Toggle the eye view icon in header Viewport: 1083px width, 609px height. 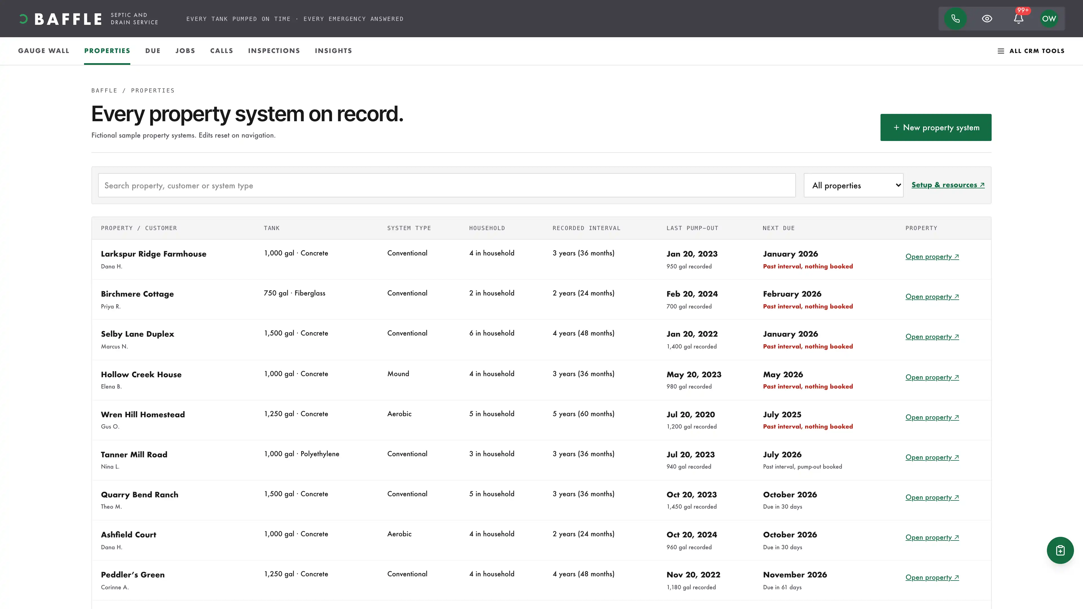(x=987, y=19)
